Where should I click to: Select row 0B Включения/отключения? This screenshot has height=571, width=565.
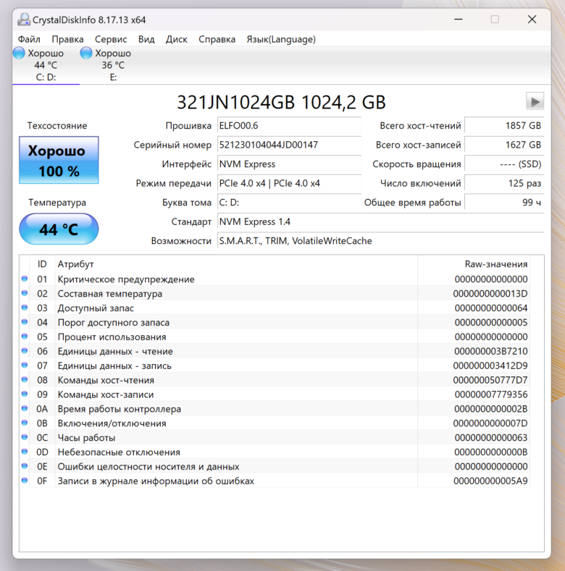275,423
